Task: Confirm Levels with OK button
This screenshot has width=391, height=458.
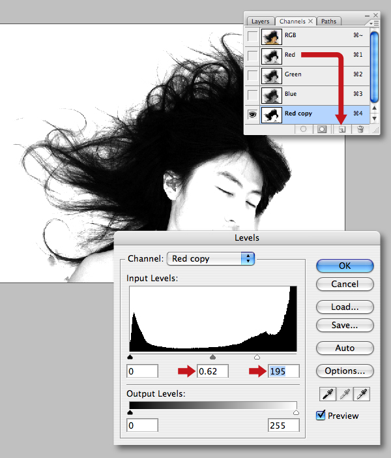Action: pos(345,266)
